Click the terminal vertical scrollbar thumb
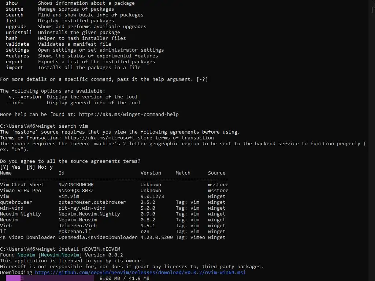The width and height of the screenshot is (375, 281). point(372,10)
